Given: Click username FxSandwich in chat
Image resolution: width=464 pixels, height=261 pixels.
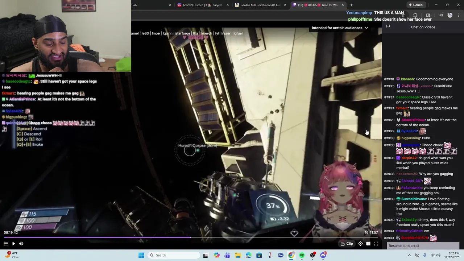Looking at the screenshot, I should (411, 188).
